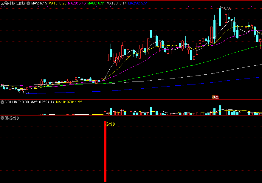The image size is (262, 183).
Task: Select the MA250: 5.51 indicator label
Action: (138, 3)
